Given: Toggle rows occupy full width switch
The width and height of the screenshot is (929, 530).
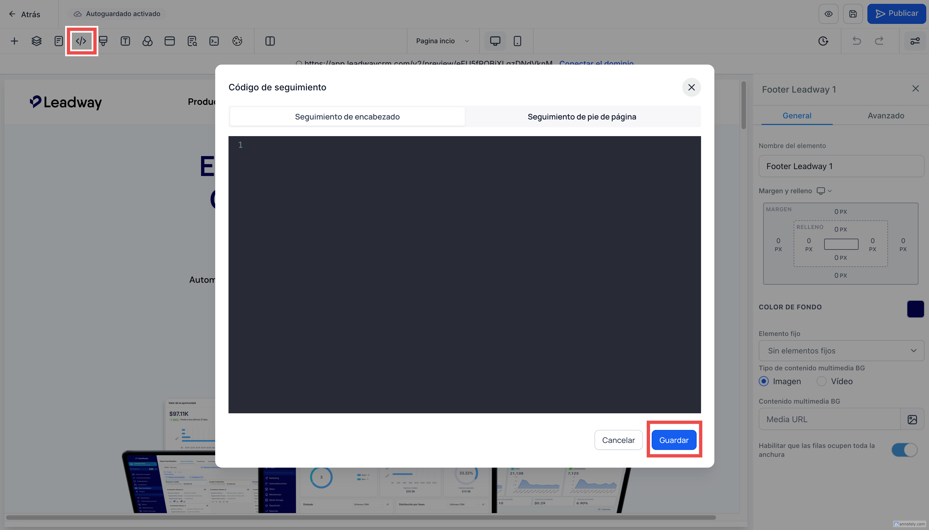Looking at the screenshot, I should [904, 450].
